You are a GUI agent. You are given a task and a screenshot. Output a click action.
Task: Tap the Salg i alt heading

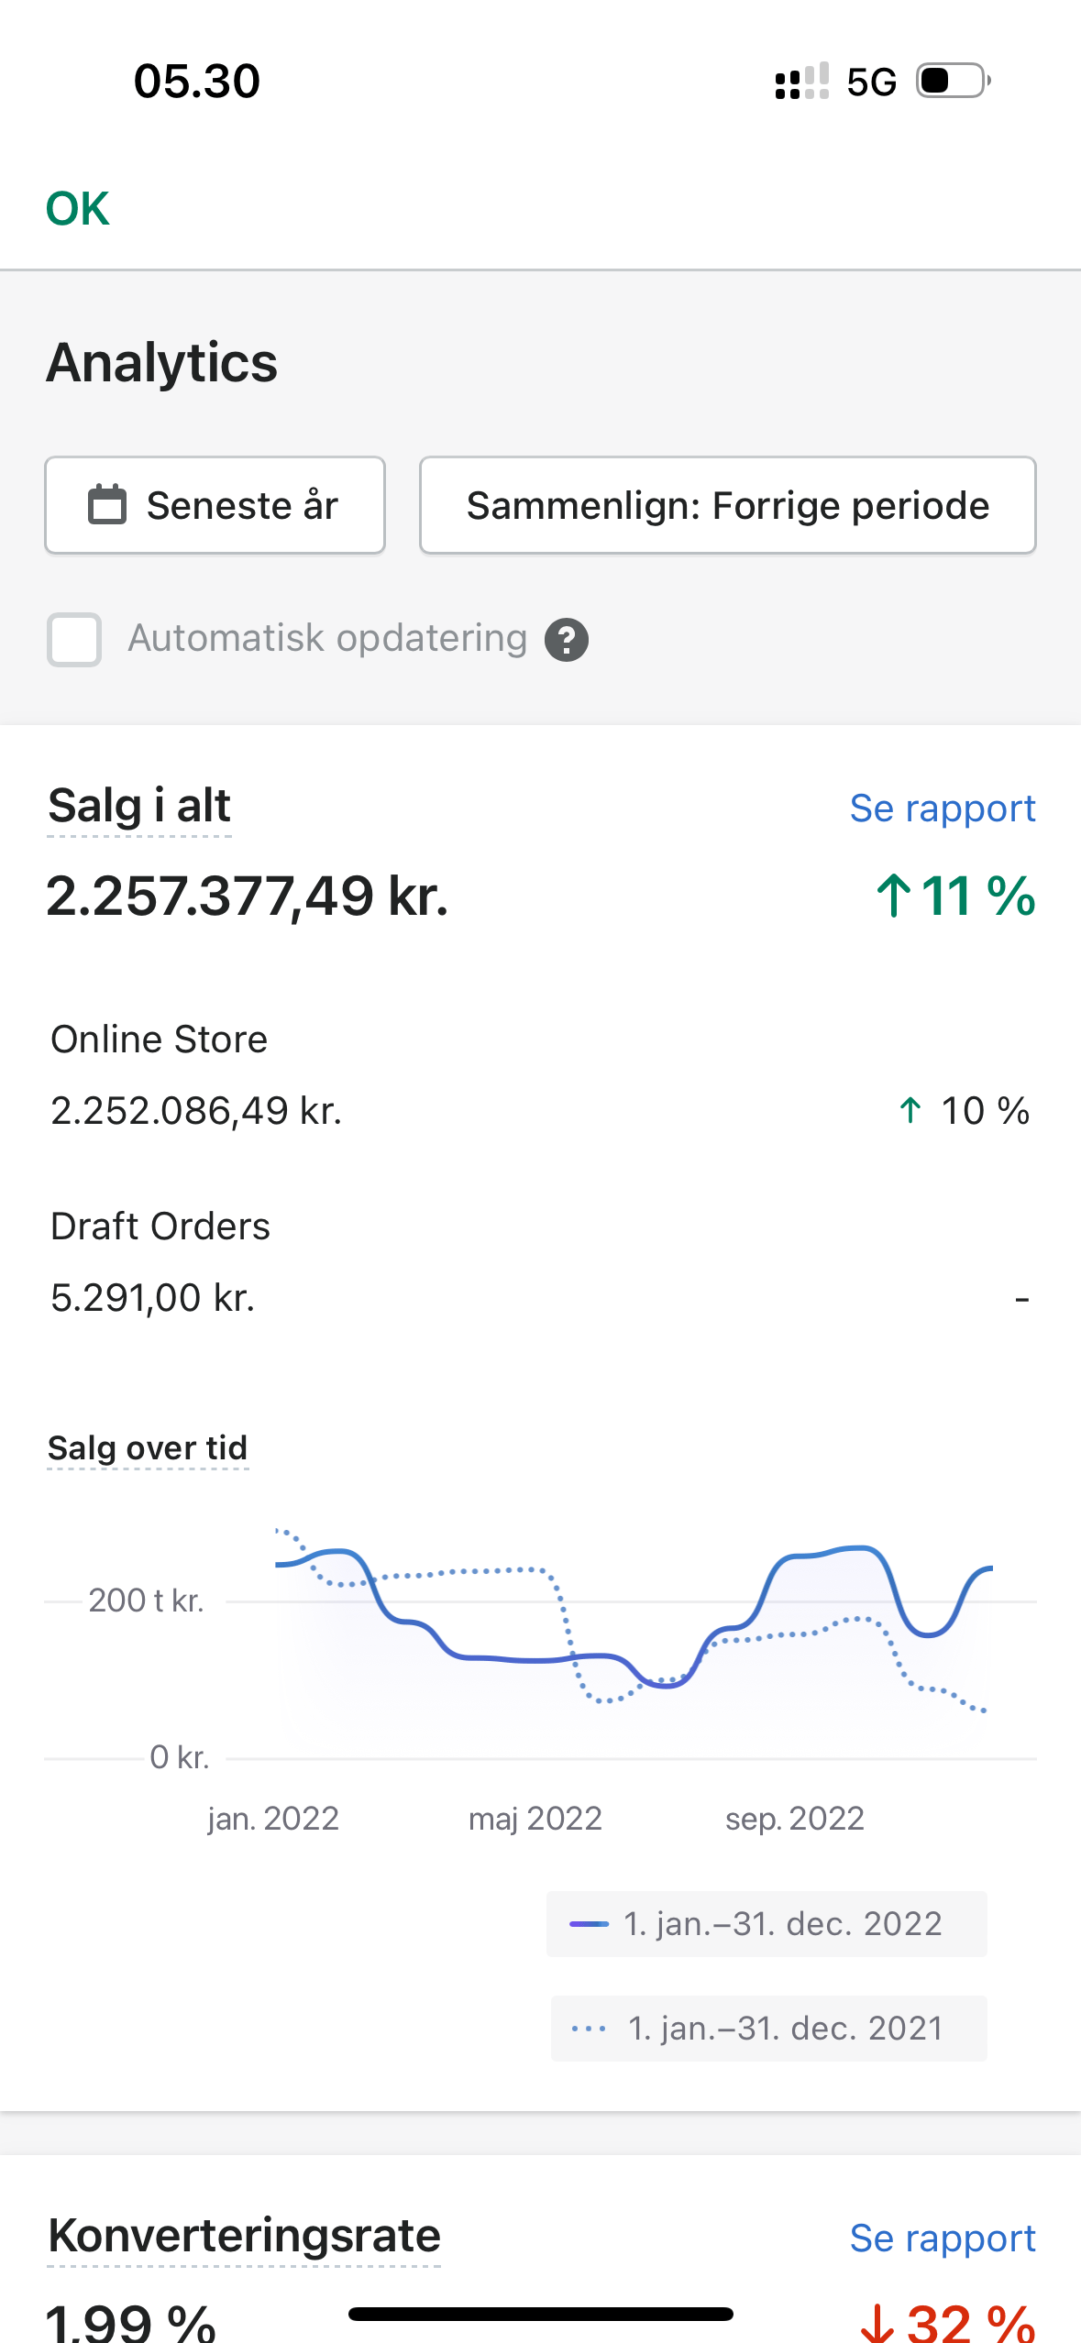(139, 806)
